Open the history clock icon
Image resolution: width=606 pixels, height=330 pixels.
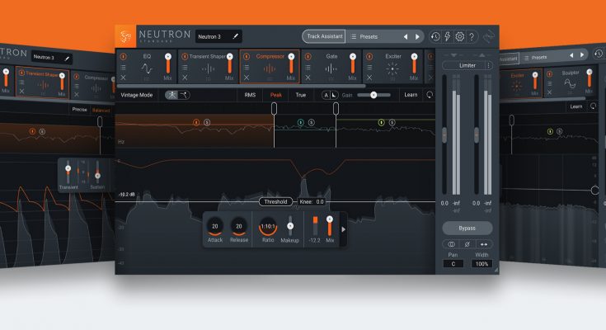click(x=435, y=37)
